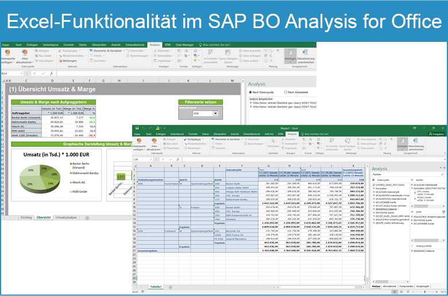Switch to the Designregeln tab in Analysis pane
This screenshot has width=448, height=296.
[x=423, y=286]
